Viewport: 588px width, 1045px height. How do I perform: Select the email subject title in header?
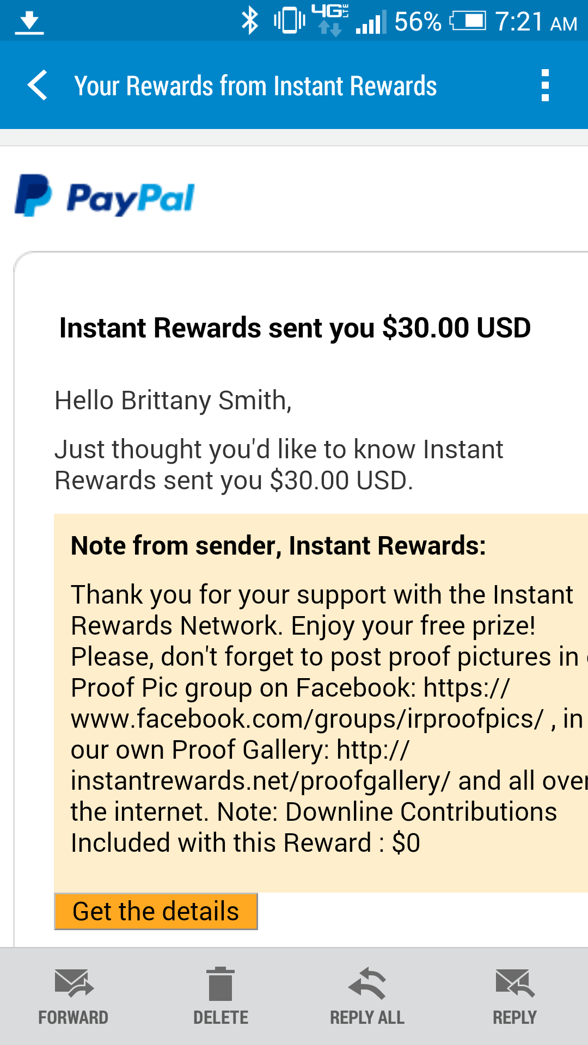pos(255,86)
